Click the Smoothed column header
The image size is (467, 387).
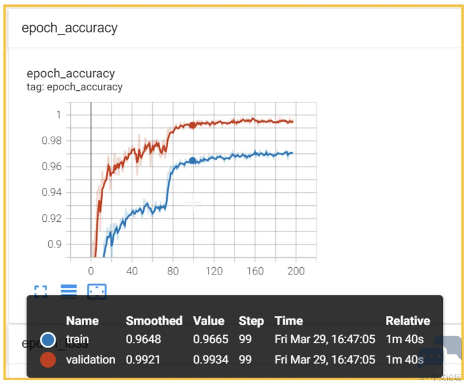click(154, 321)
